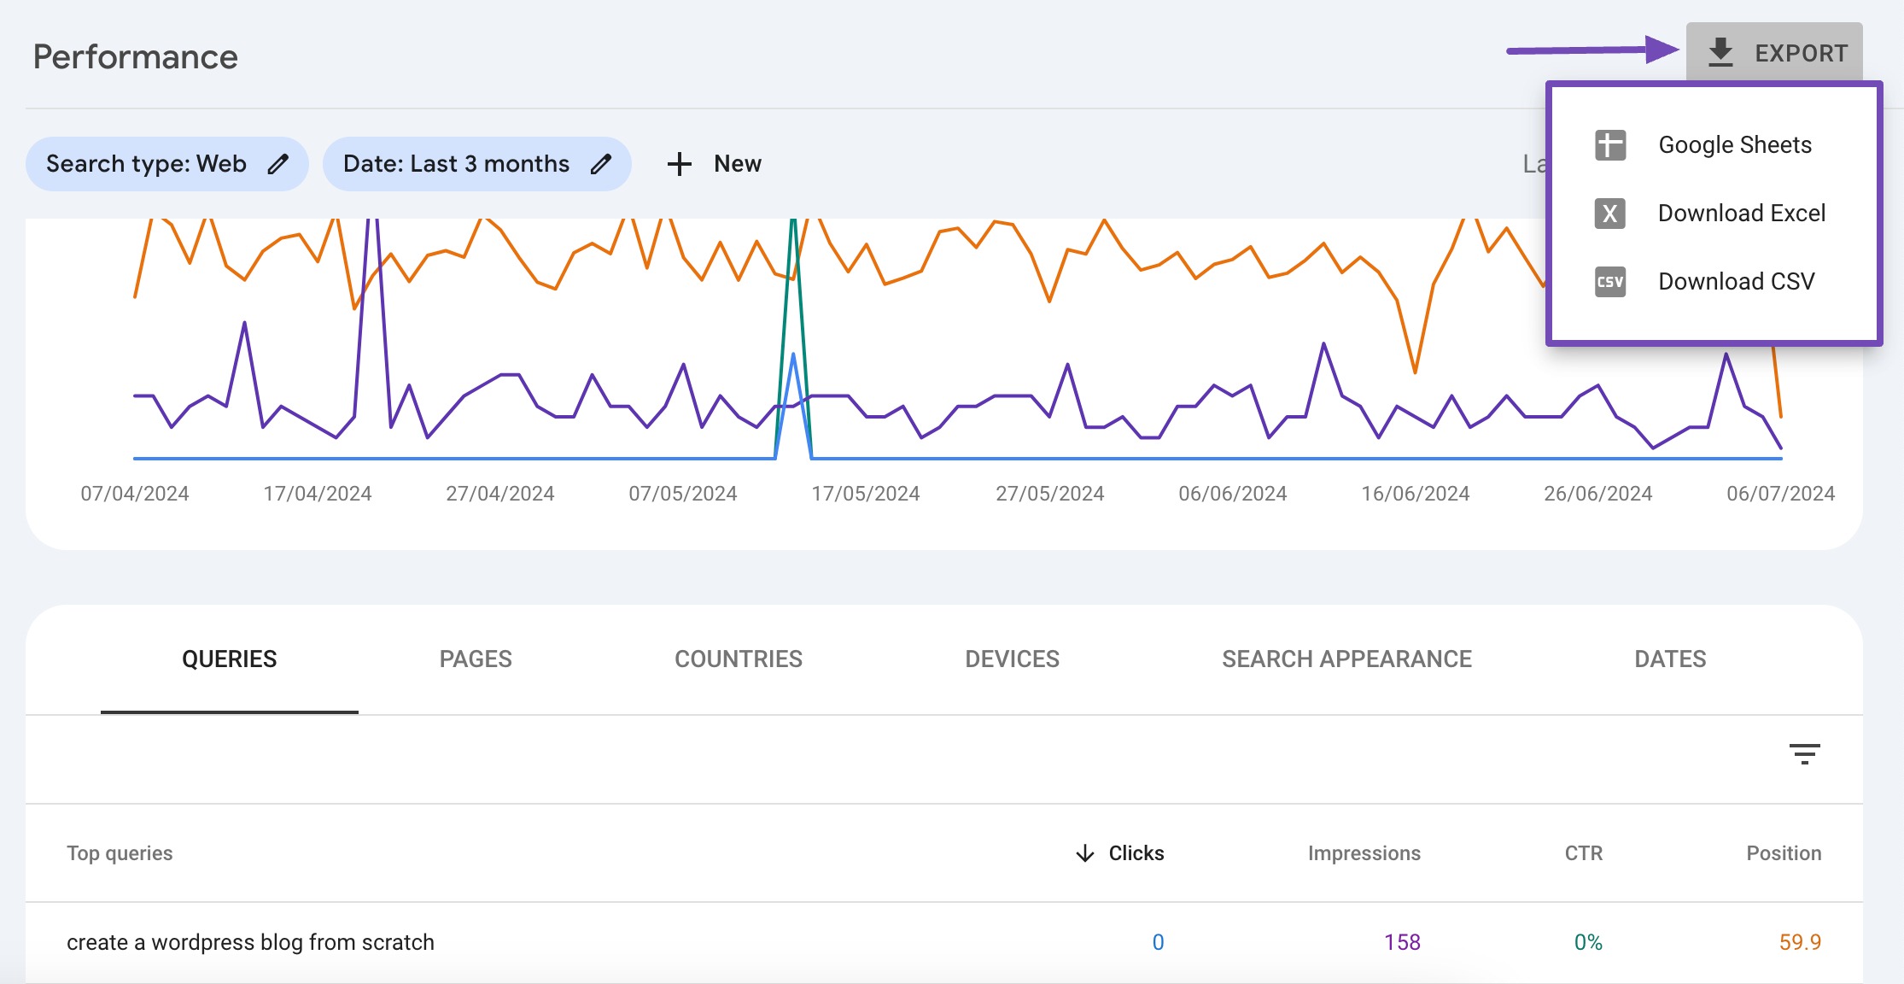Viewport: 1904px width, 984px height.
Task: Add a New filter
Action: (x=715, y=164)
